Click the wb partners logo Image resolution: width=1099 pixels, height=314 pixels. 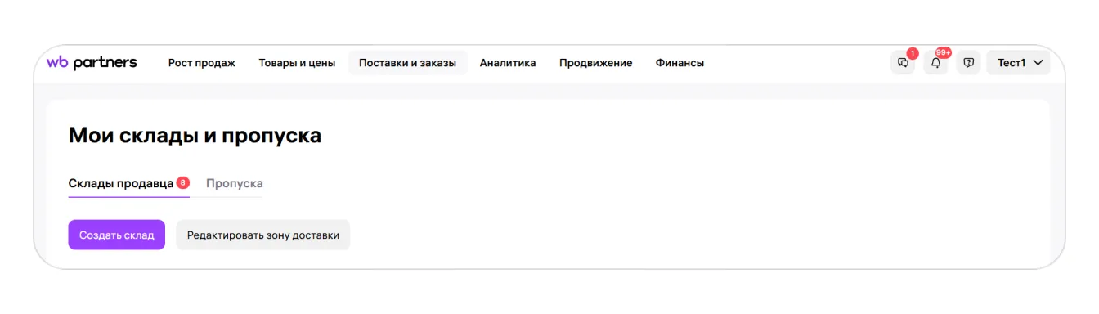click(92, 63)
